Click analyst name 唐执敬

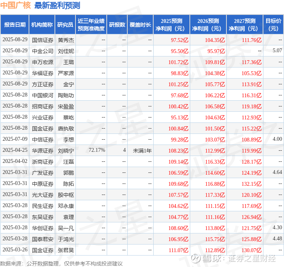[x=66, y=129]
